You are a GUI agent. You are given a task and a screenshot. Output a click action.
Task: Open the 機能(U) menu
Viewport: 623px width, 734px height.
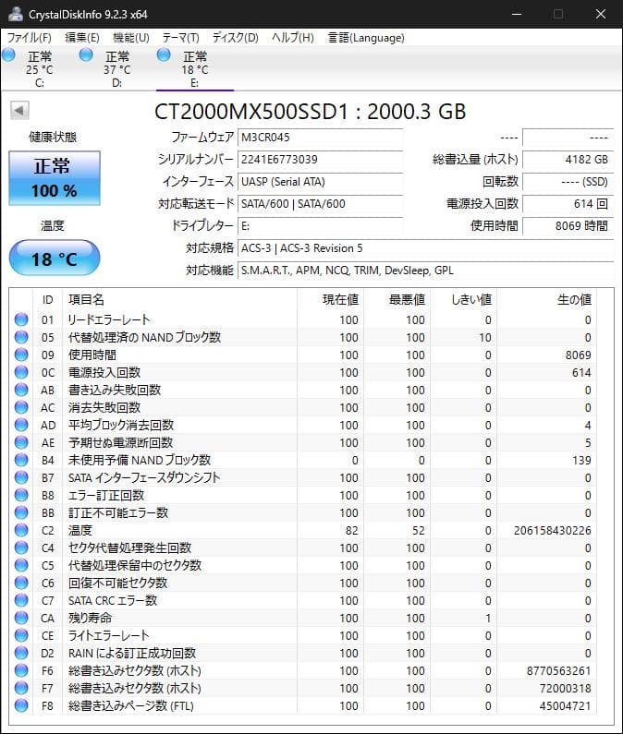click(130, 38)
